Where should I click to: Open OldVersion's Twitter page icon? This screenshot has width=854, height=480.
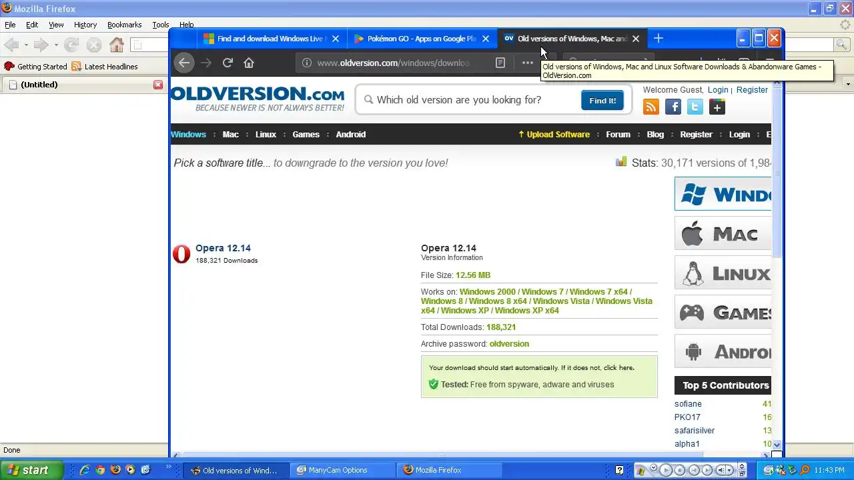tap(695, 107)
